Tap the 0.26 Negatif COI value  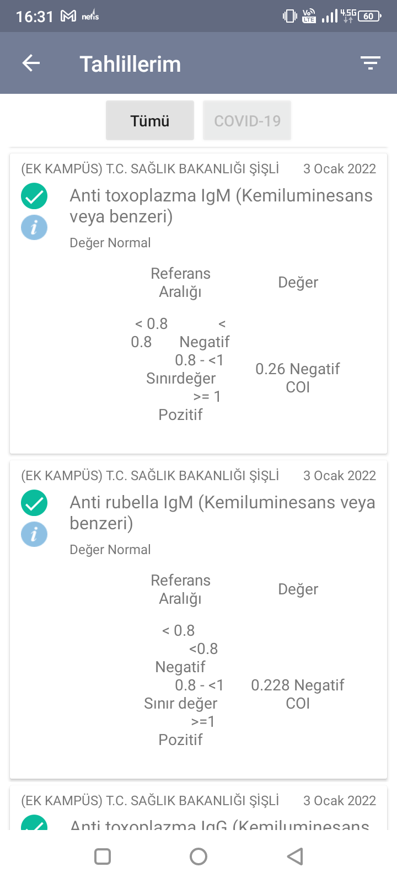click(298, 377)
